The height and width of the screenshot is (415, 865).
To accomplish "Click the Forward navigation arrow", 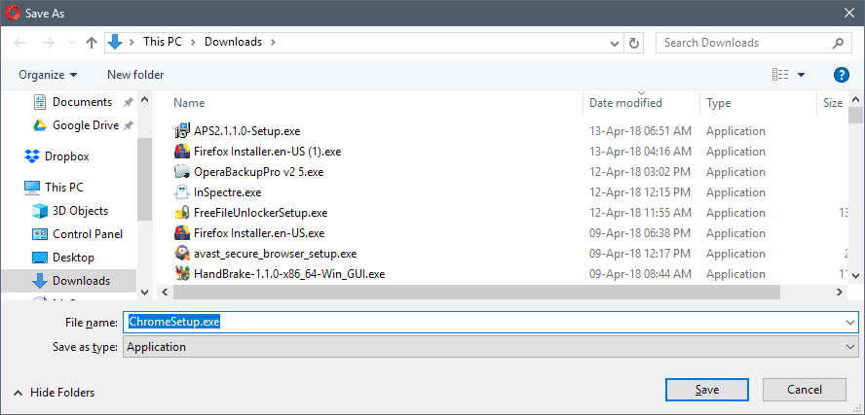I will [x=49, y=43].
